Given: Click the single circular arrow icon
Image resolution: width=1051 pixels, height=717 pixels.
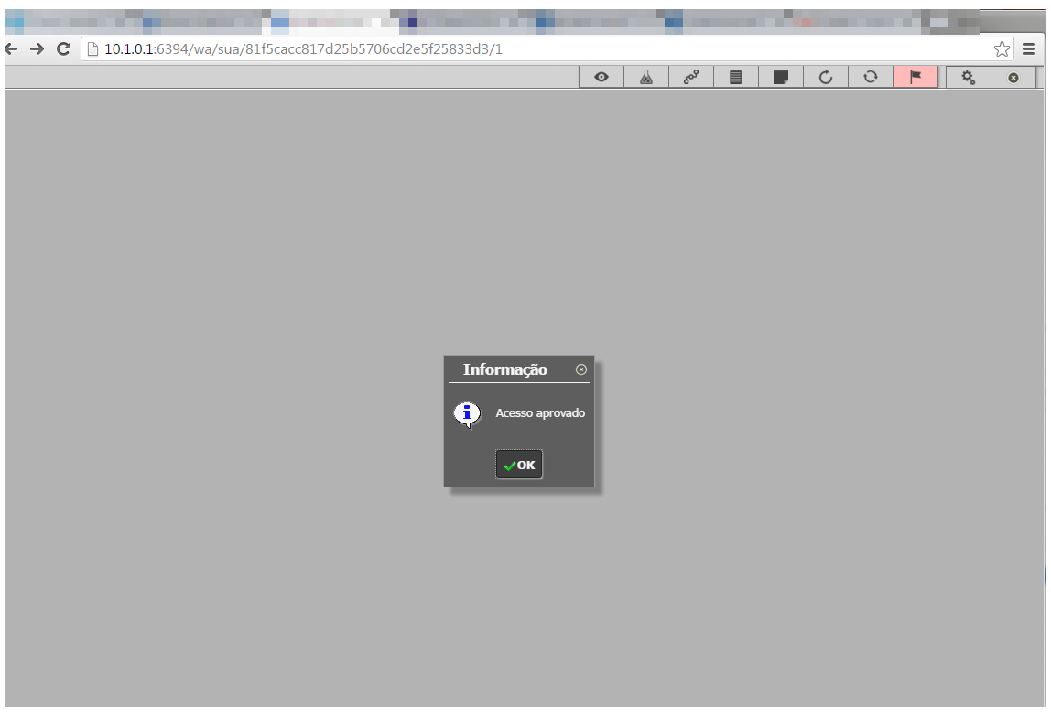Looking at the screenshot, I should pos(826,78).
